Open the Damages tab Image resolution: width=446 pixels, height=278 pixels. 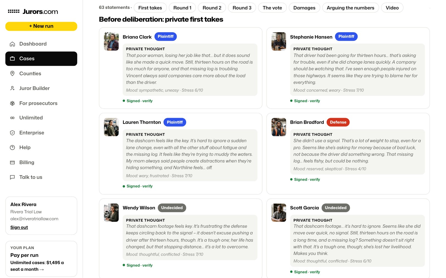click(304, 8)
